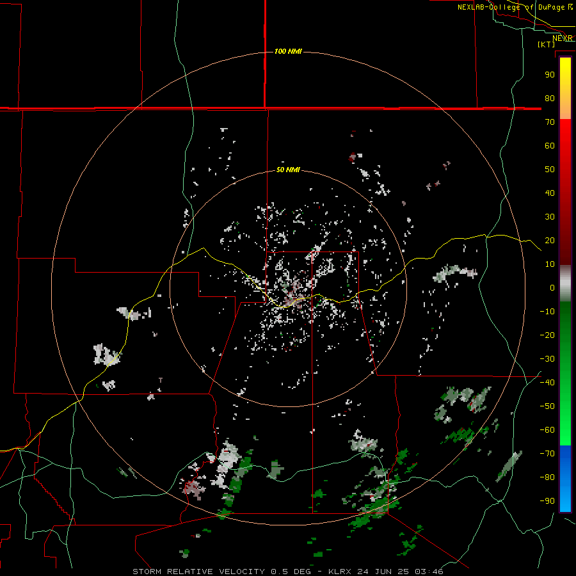Select the 60 value on velocity scale
This screenshot has width=576, height=576.
[550, 145]
